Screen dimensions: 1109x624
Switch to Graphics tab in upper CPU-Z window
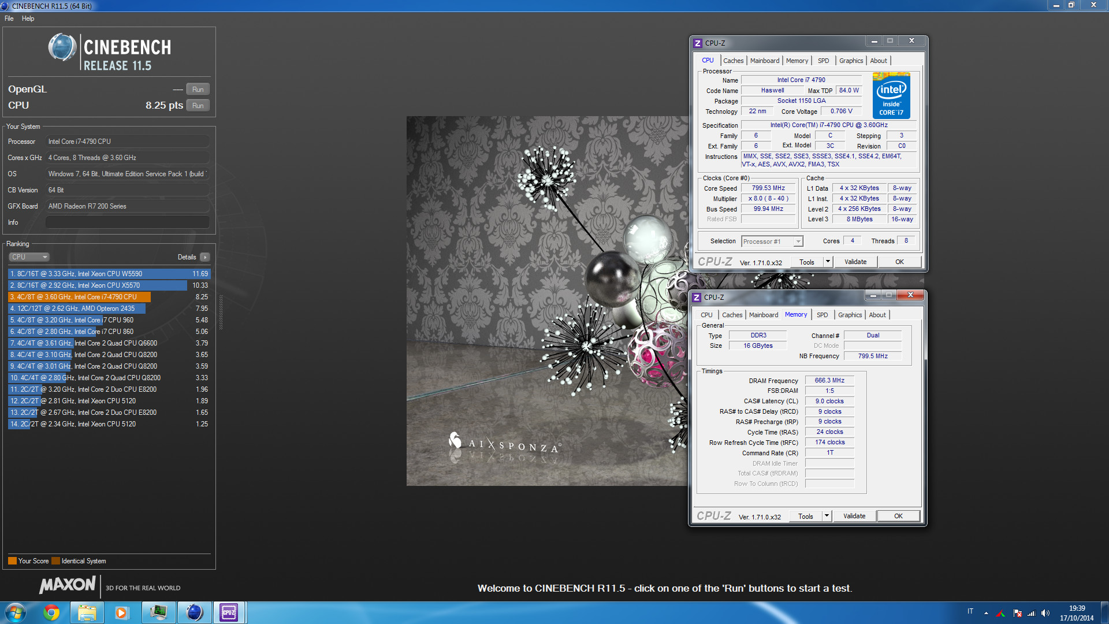point(851,61)
